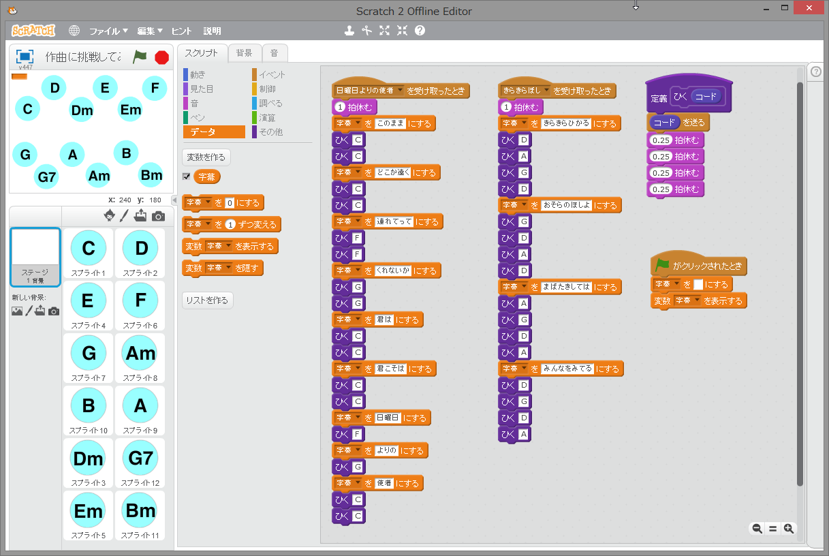This screenshot has width=829, height=556.
Task: Switch to the スクリプト tab
Action: (202, 53)
